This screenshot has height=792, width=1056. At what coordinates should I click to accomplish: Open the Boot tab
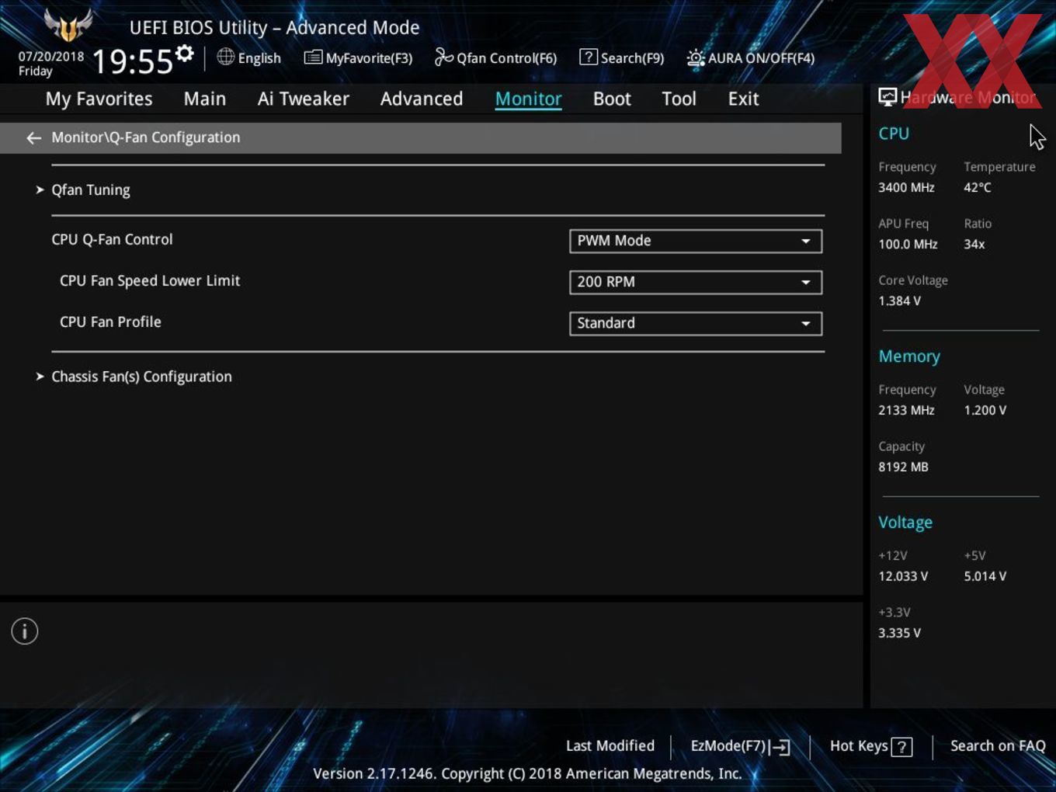(x=612, y=99)
